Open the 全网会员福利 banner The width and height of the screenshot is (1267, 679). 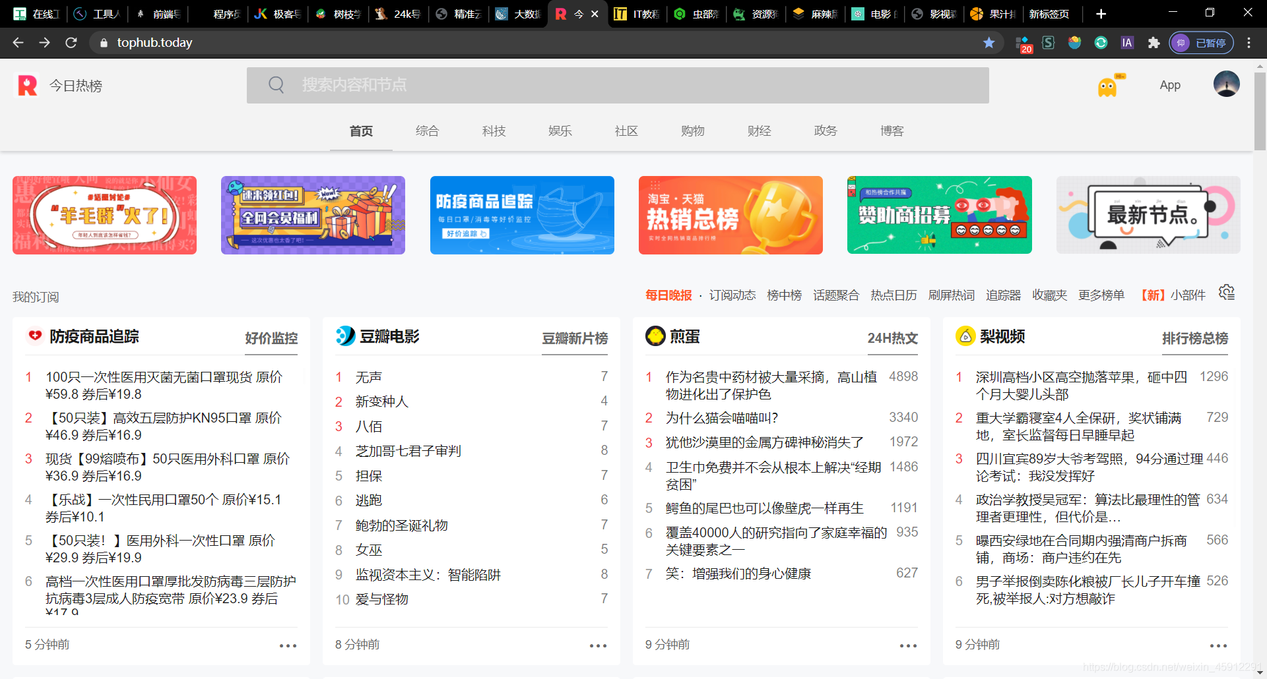coord(313,215)
